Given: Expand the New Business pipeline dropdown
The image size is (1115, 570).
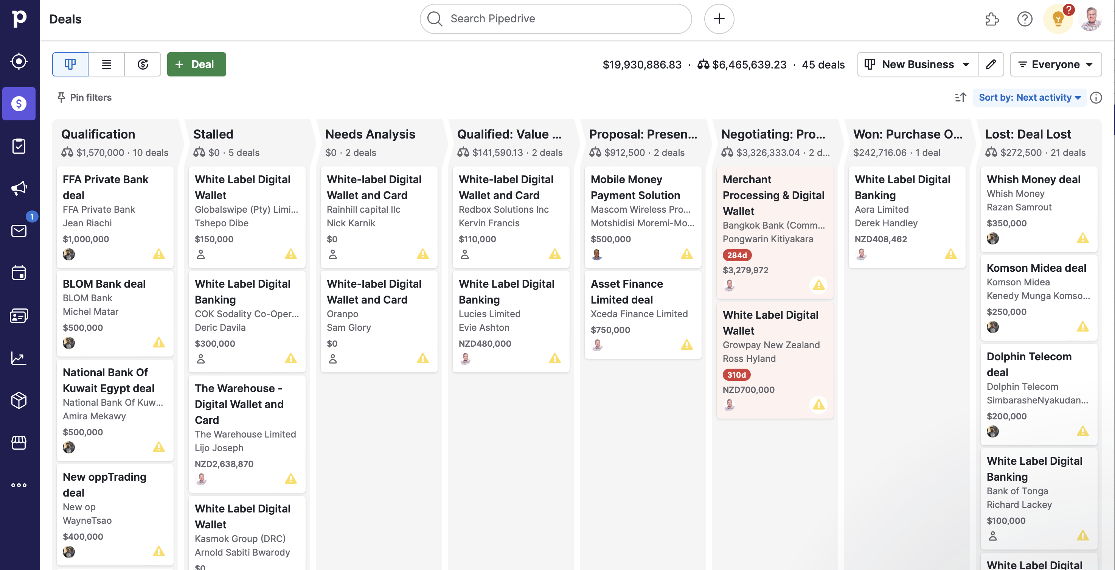Looking at the screenshot, I should pyautogui.click(x=918, y=65).
